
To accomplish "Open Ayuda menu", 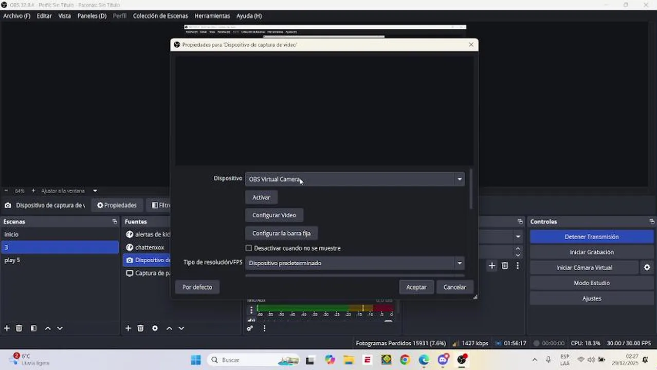I will pyautogui.click(x=249, y=16).
